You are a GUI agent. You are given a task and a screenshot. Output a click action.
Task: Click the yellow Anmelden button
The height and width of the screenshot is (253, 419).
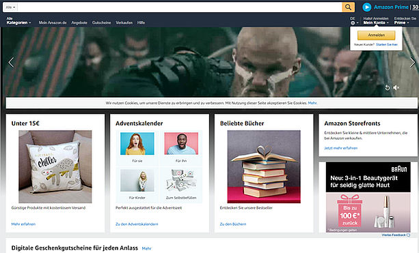[x=376, y=35]
